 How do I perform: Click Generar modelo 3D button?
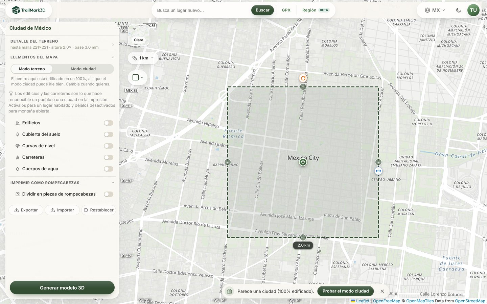coord(62,288)
